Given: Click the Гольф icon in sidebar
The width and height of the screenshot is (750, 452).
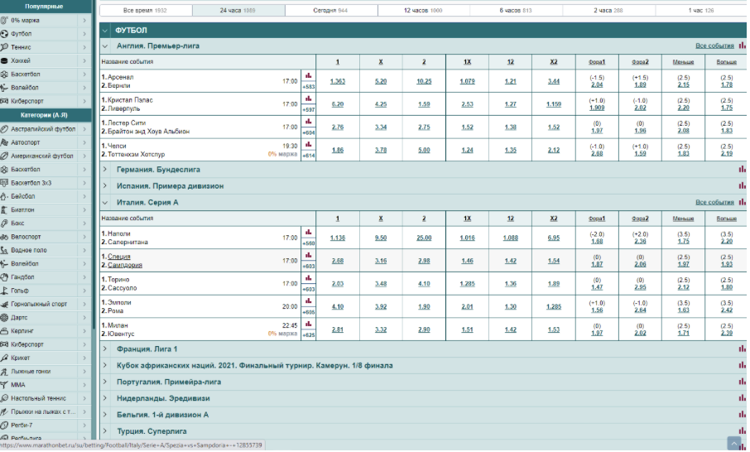Looking at the screenshot, I should [x=4, y=291].
